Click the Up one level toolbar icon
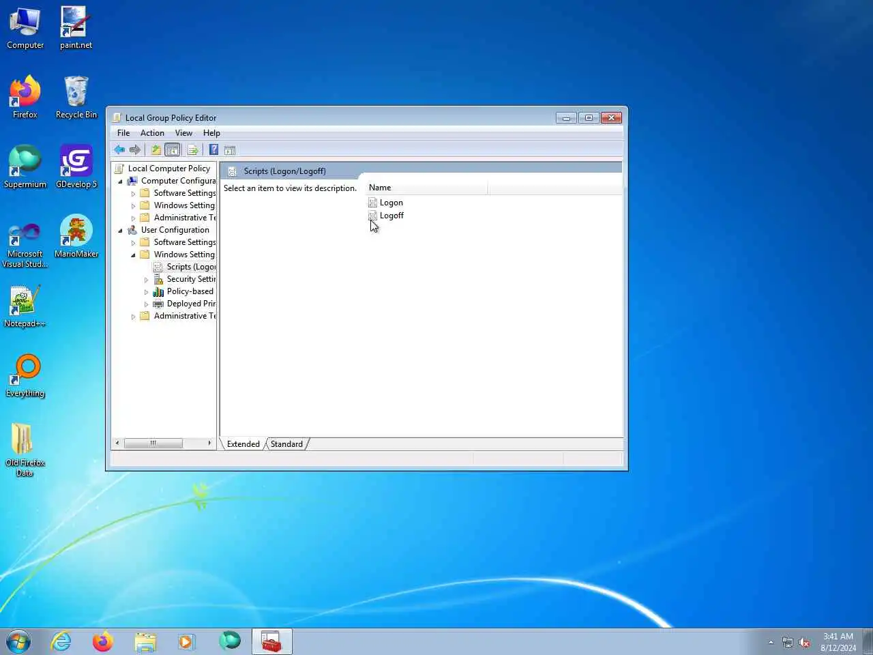Viewport: 873px width, 655px height. pos(156,150)
